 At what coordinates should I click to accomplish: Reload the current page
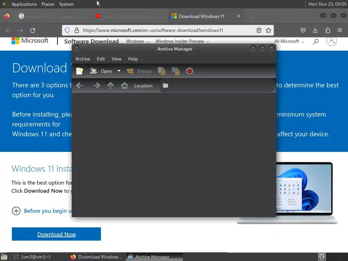[33, 30]
